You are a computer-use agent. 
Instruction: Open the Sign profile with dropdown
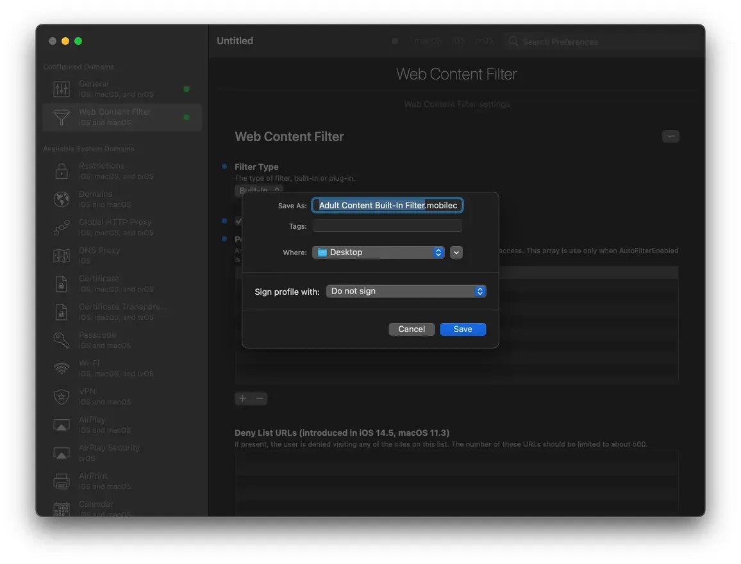pos(406,290)
